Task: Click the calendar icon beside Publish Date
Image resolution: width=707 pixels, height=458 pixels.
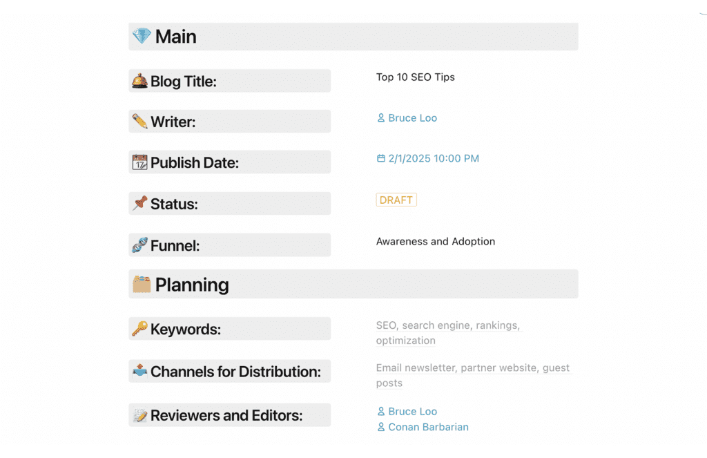Action: pos(140,162)
